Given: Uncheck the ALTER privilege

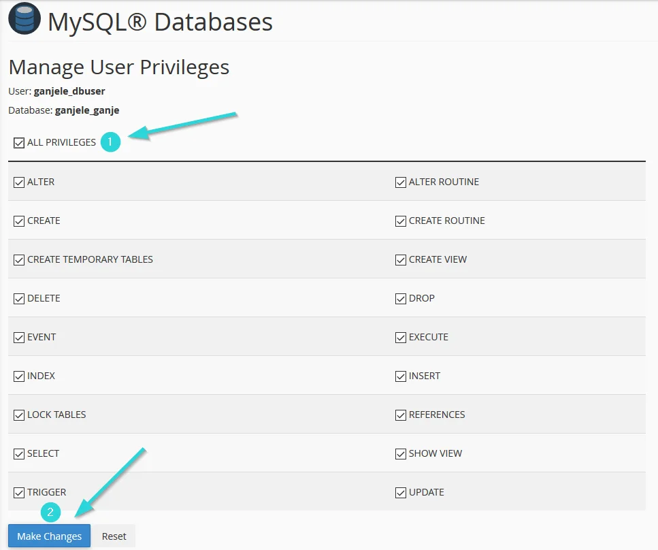Looking at the screenshot, I should click(19, 182).
